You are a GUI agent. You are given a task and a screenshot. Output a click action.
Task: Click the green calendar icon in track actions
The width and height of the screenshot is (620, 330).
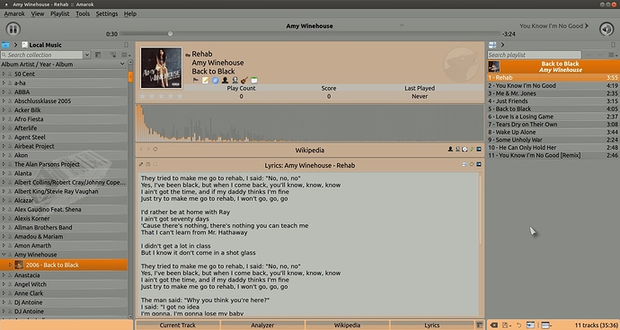[254, 80]
